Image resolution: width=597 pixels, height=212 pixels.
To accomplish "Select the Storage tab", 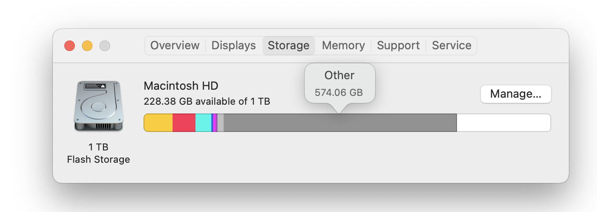I will click(x=289, y=46).
